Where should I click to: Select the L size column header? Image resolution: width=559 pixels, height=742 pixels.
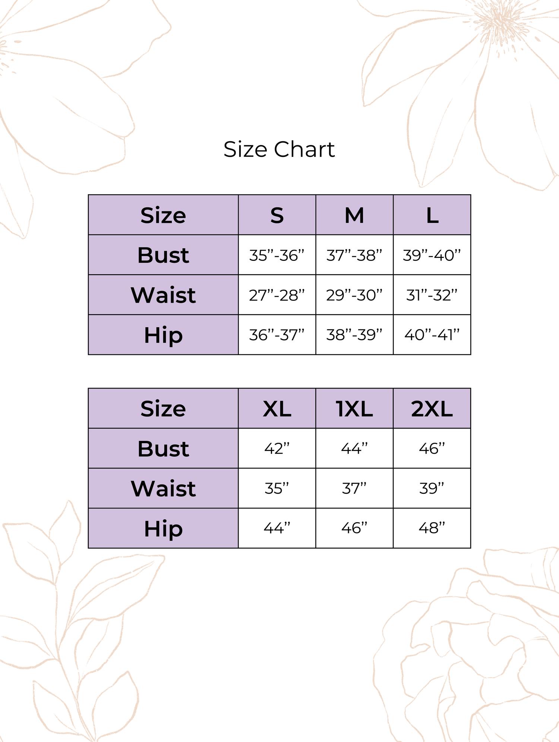tap(432, 215)
